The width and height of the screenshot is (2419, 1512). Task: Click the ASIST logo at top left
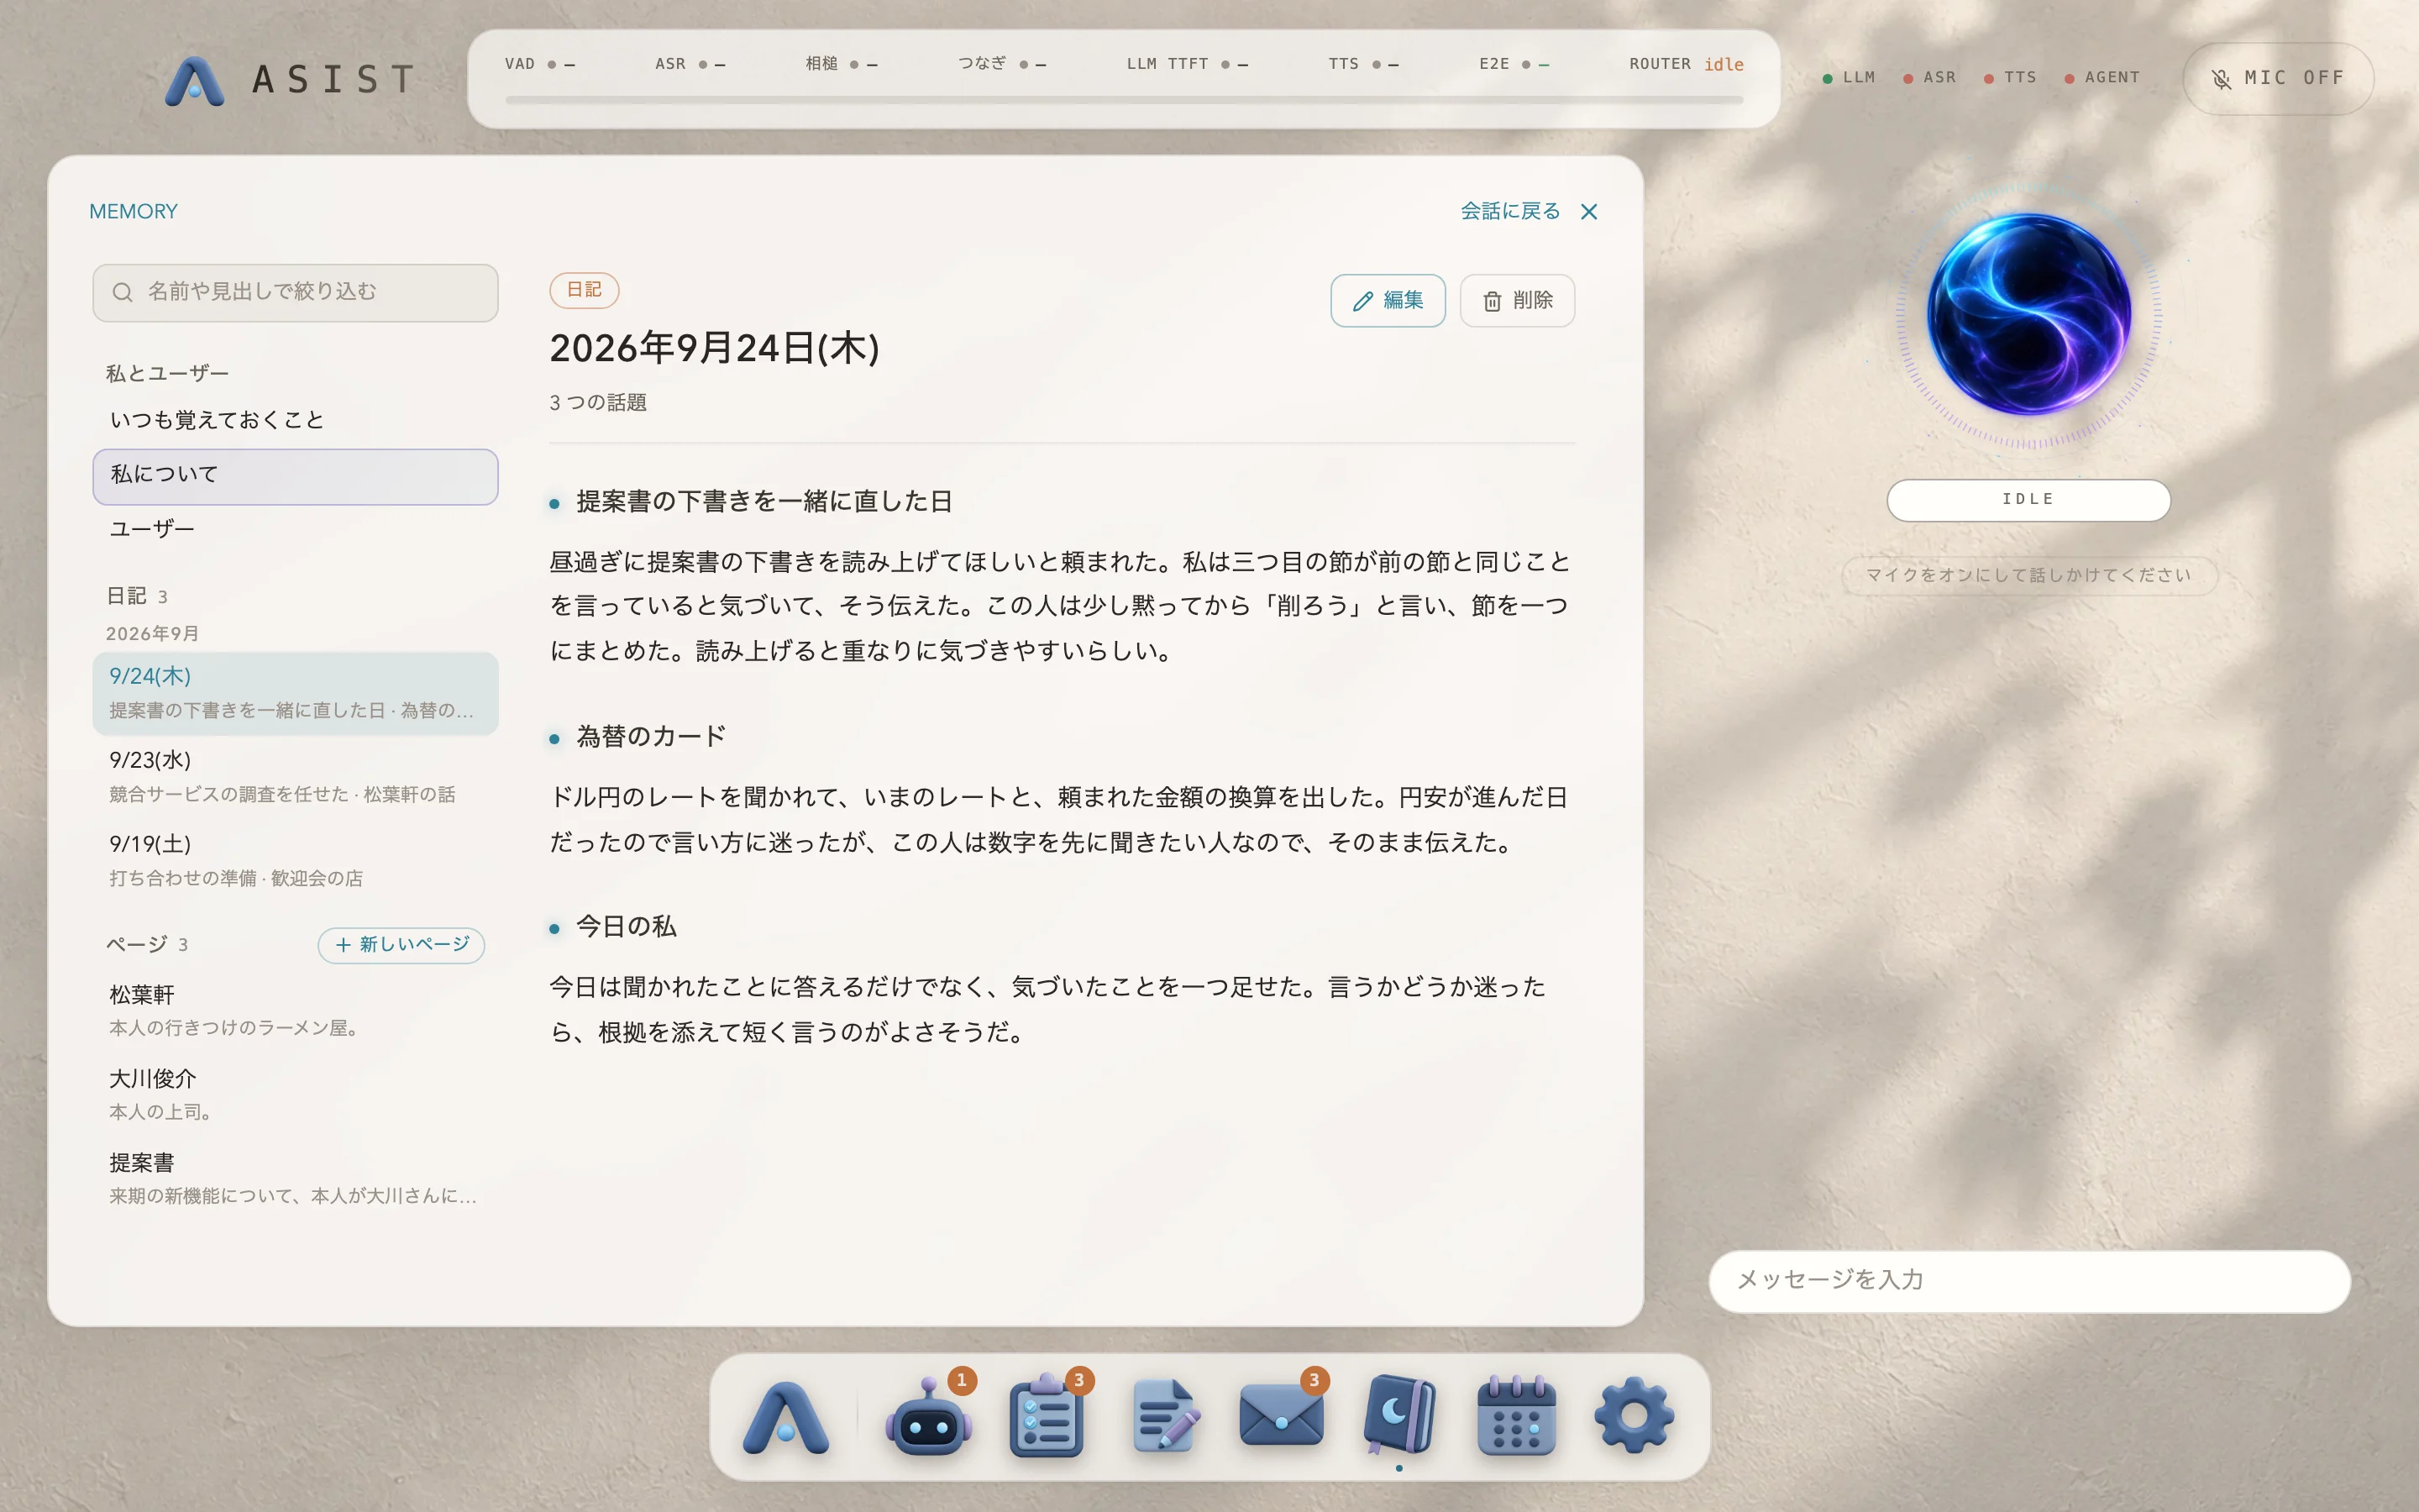tap(290, 80)
